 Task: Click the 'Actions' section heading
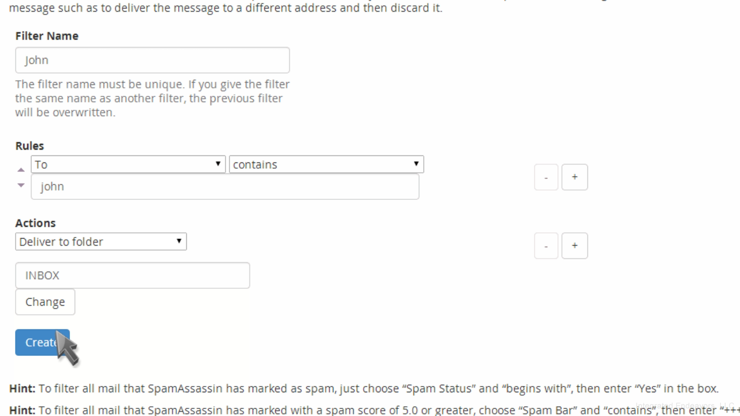pos(35,223)
